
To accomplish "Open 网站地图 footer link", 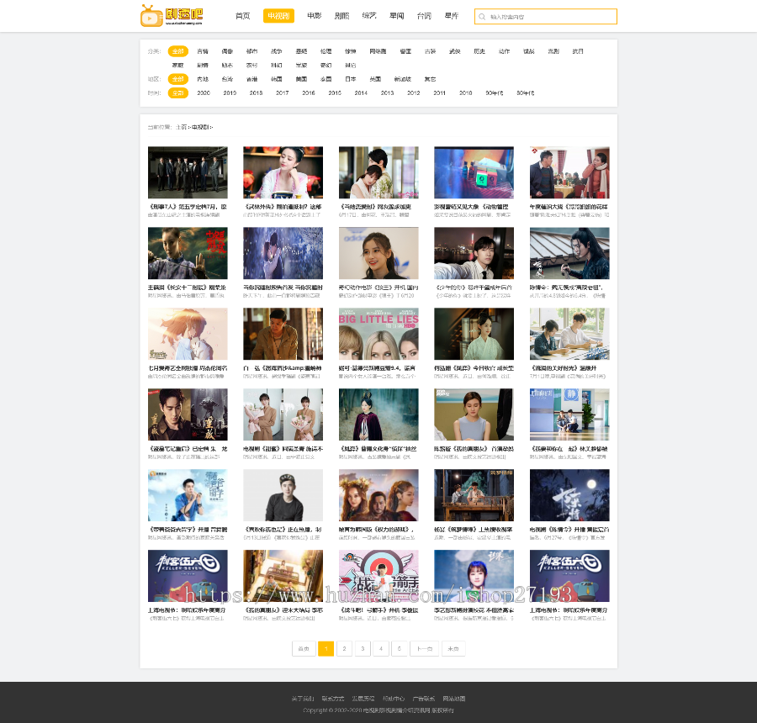I will 454,699.
